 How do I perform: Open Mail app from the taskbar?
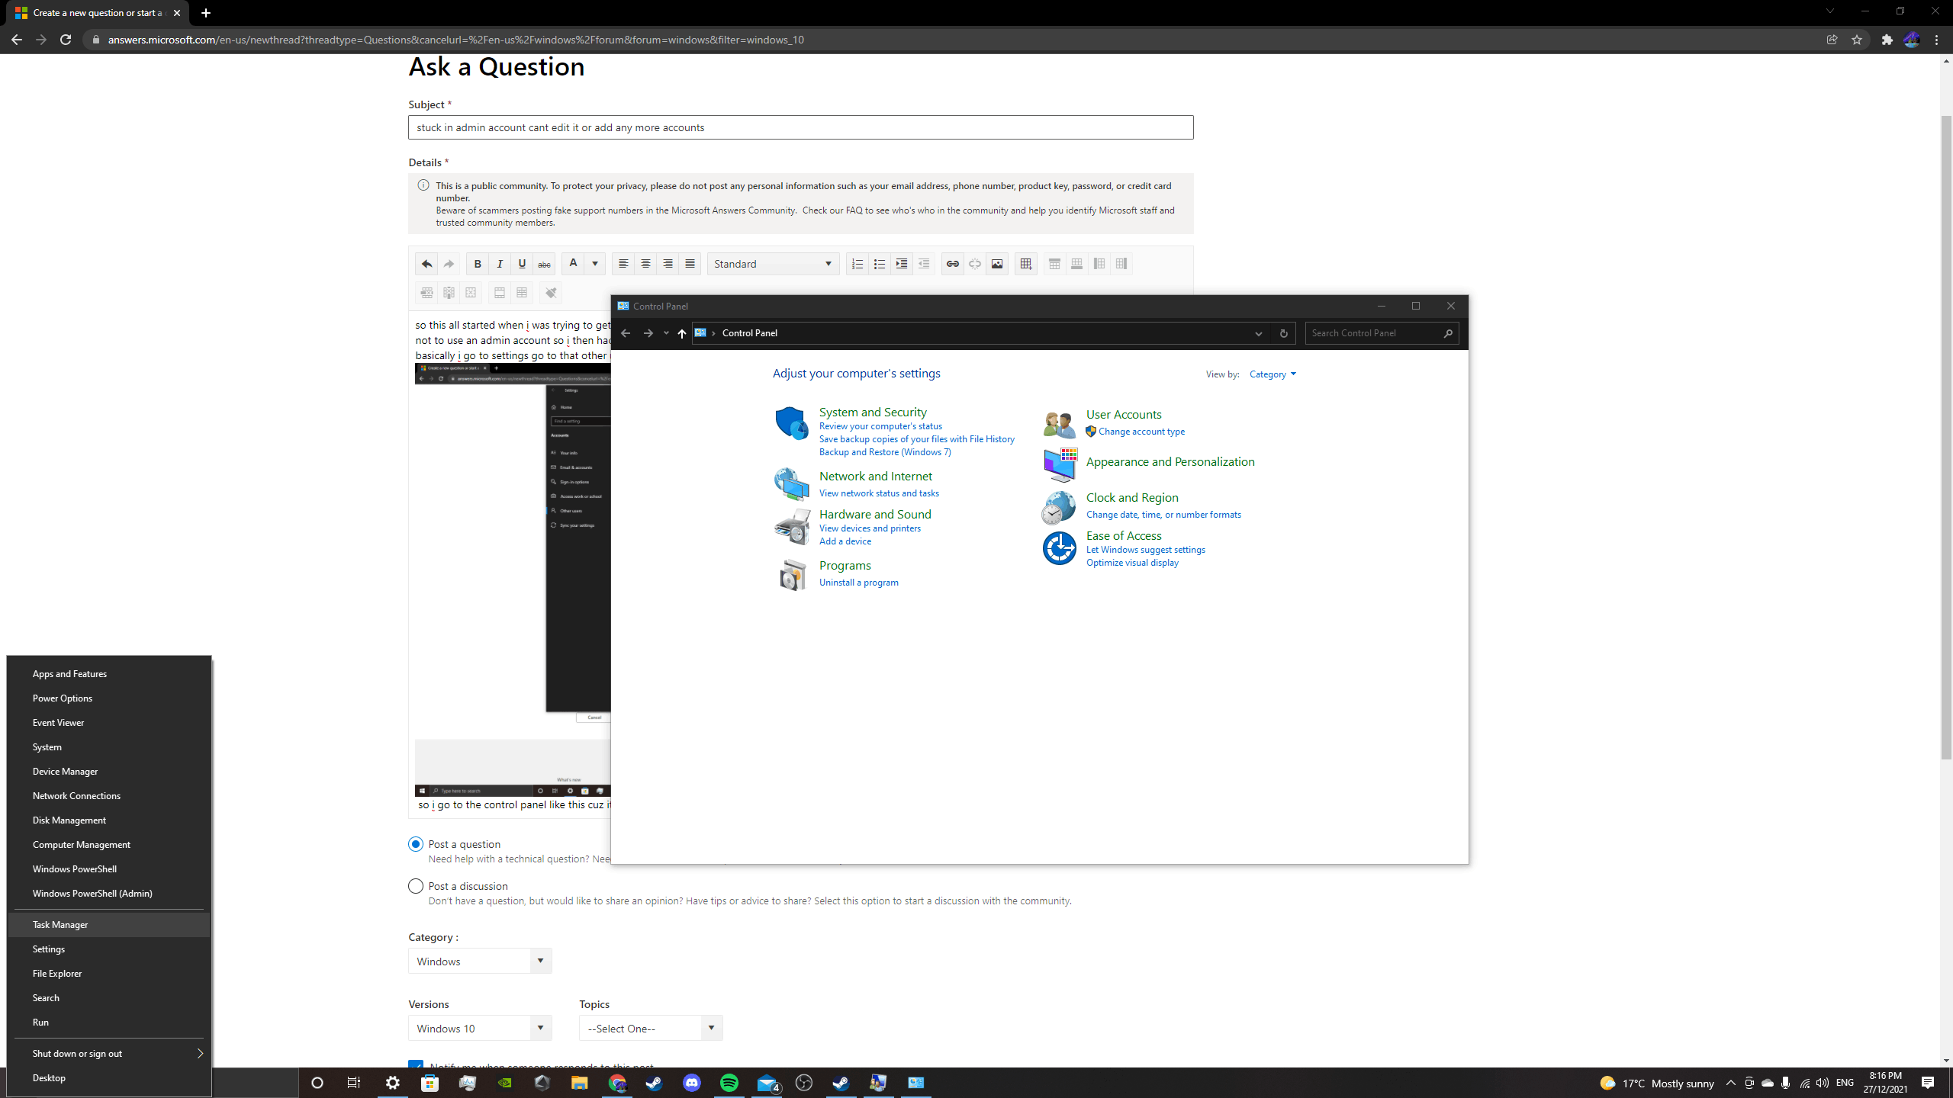(767, 1083)
